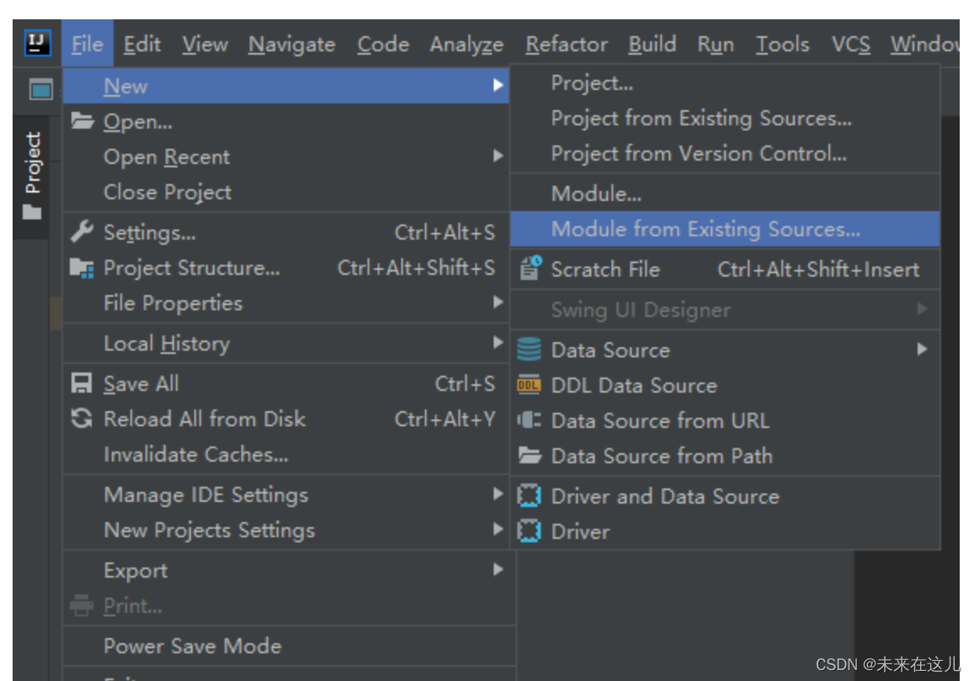Click the Settings wrench icon

[82, 231]
